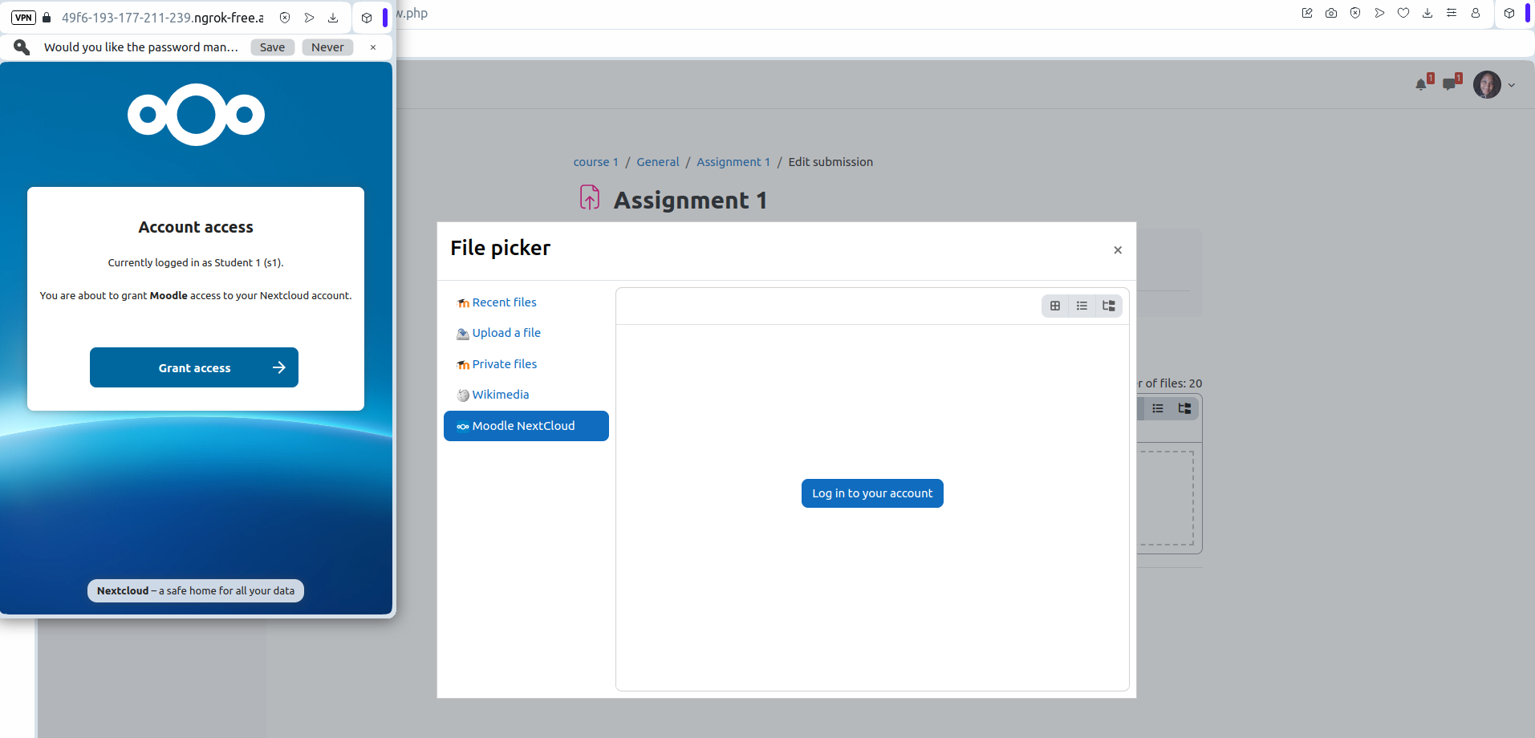This screenshot has width=1535, height=738.
Task: Click the 'Account access' heading text
Action: [196, 227]
